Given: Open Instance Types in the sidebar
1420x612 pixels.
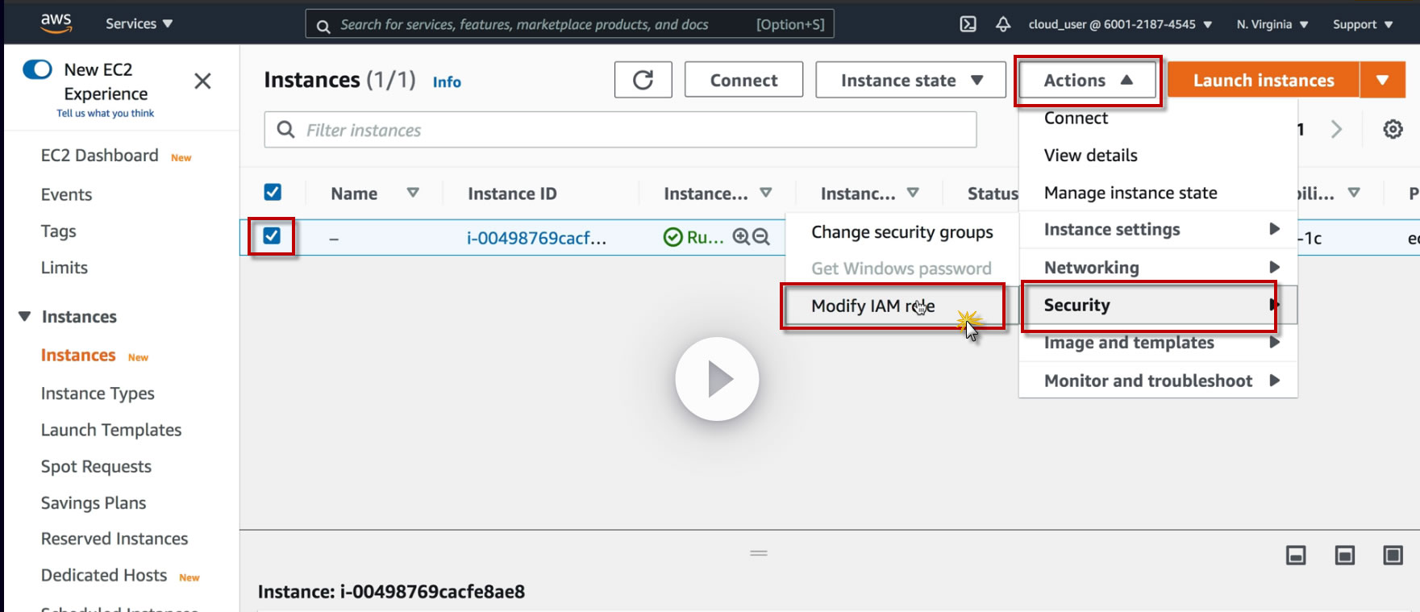Looking at the screenshot, I should pyautogui.click(x=98, y=393).
